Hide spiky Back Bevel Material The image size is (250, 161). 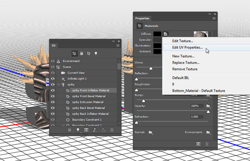(x=53, y=108)
